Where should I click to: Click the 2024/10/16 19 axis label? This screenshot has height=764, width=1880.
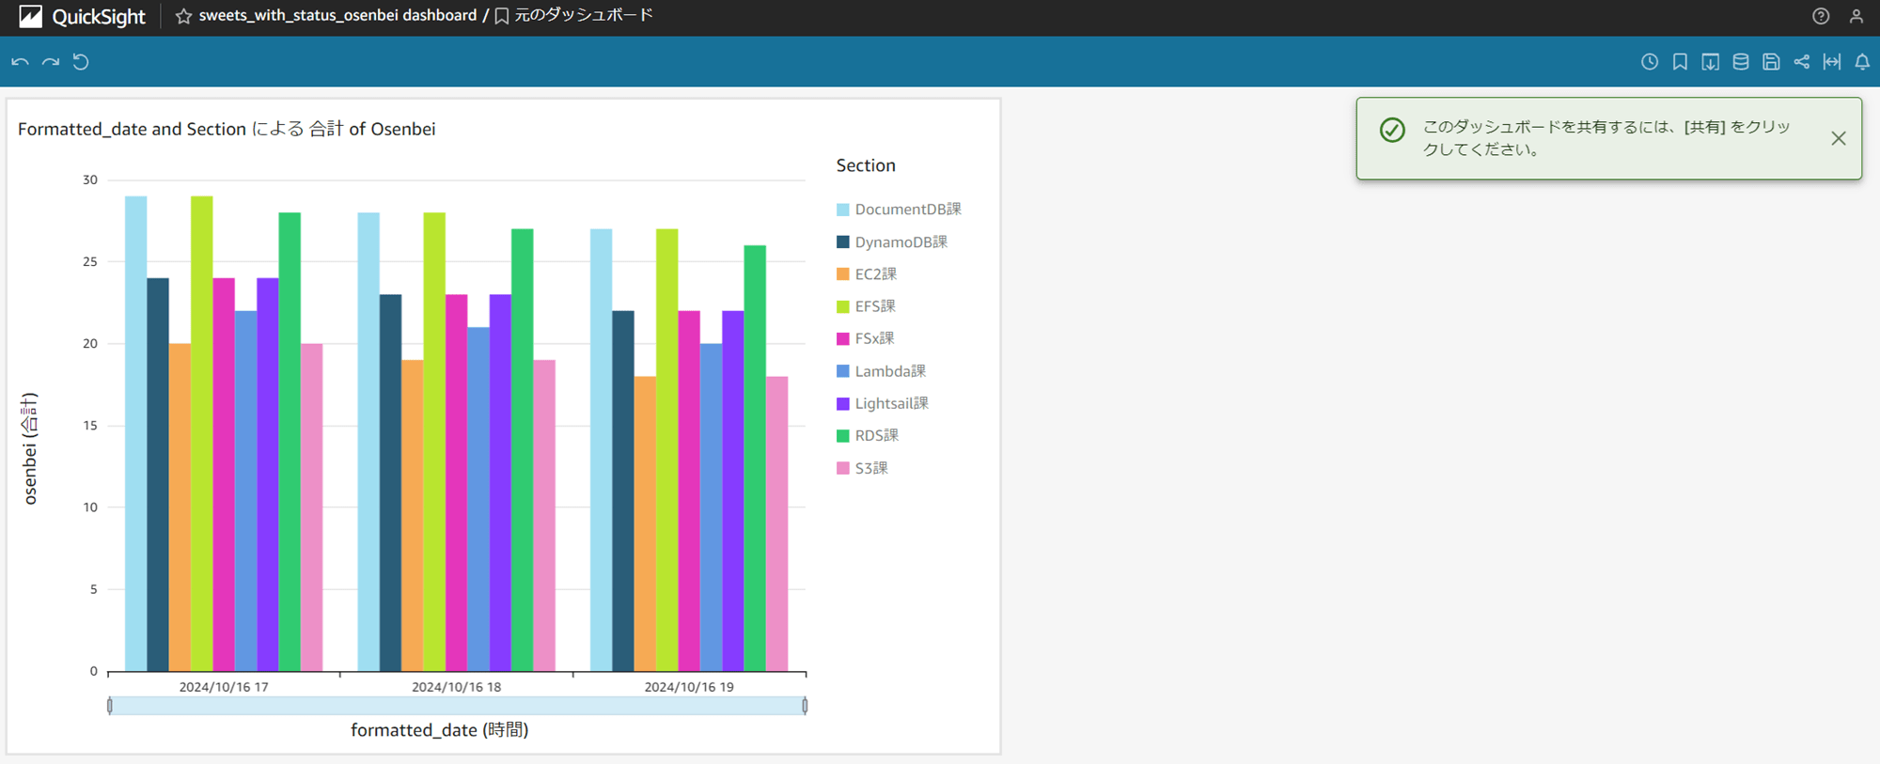(689, 687)
